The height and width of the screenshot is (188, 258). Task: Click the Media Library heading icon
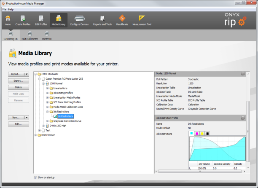click(x=13, y=53)
